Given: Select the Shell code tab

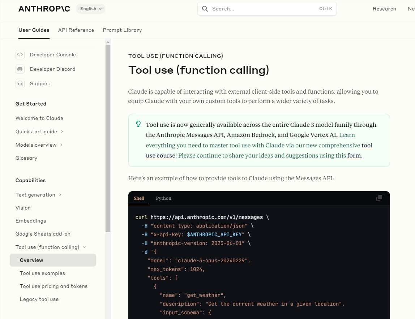Looking at the screenshot, I should coord(139,198).
